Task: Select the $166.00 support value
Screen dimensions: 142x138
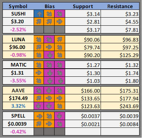Action: tap(90, 91)
